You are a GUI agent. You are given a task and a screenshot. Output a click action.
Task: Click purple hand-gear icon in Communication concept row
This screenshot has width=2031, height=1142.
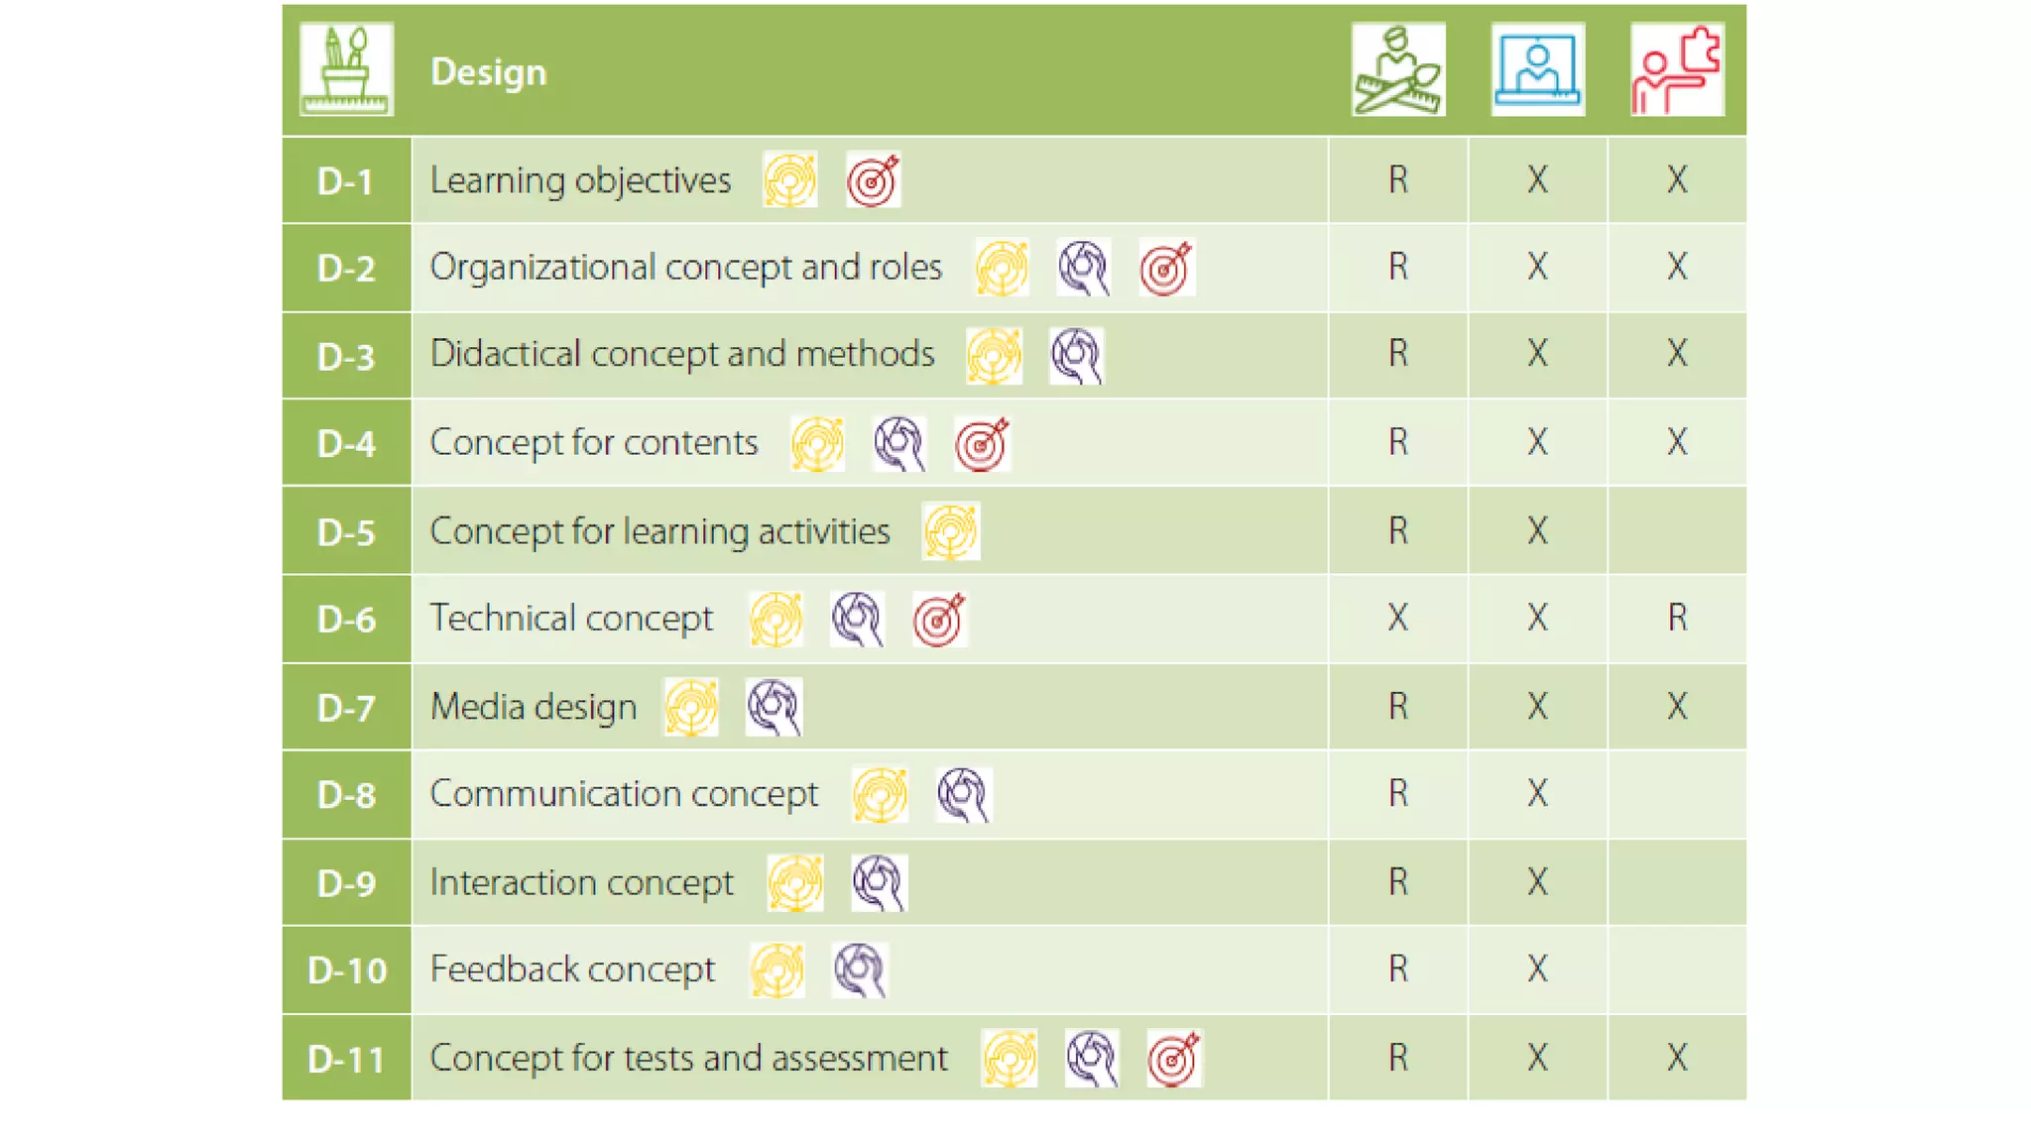click(963, 795)
